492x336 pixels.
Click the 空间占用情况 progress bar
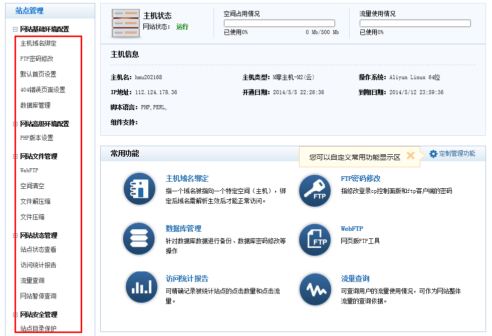[x=279, y=23]
